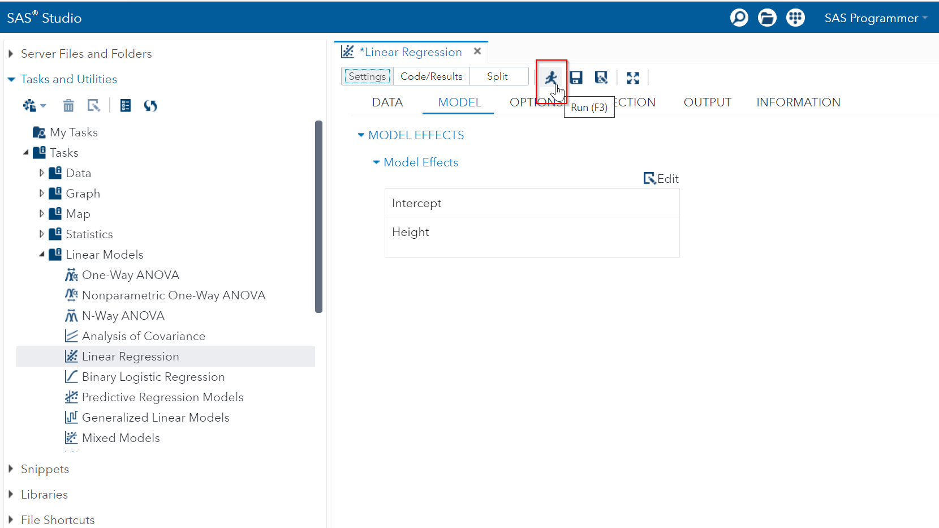Open the Save As icon

(x=601, y=78)
